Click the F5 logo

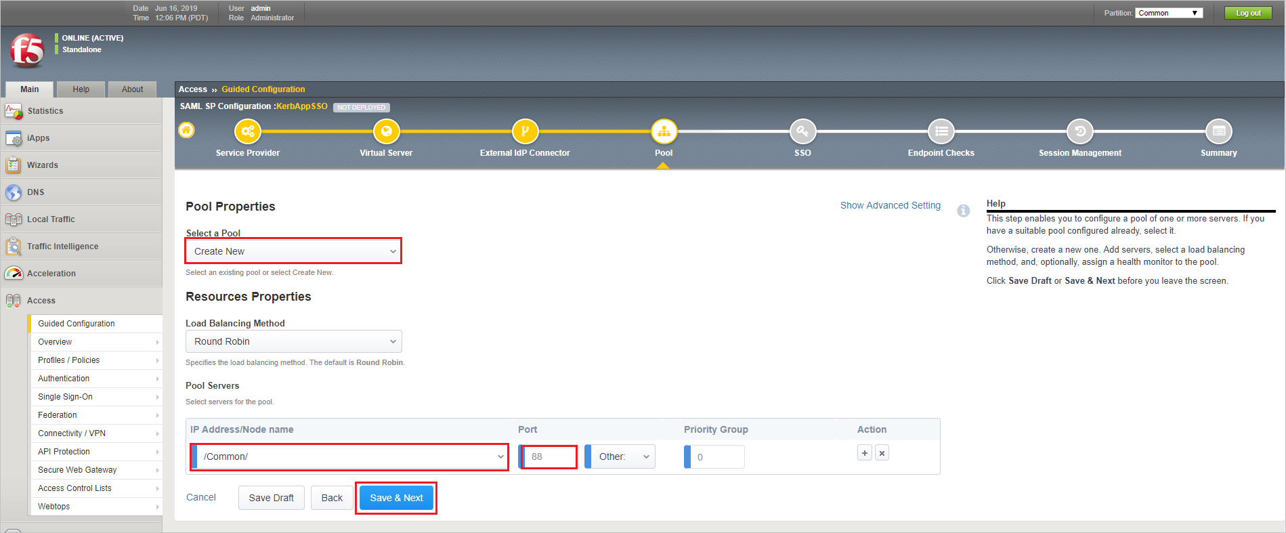27,50
